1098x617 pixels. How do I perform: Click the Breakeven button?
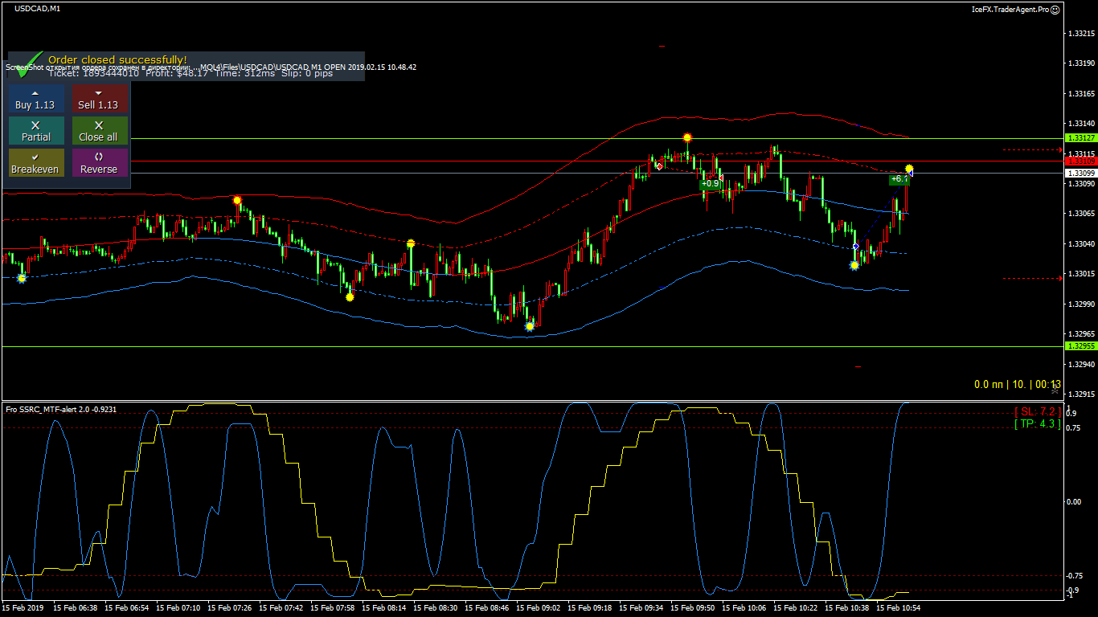coord(36,163)
